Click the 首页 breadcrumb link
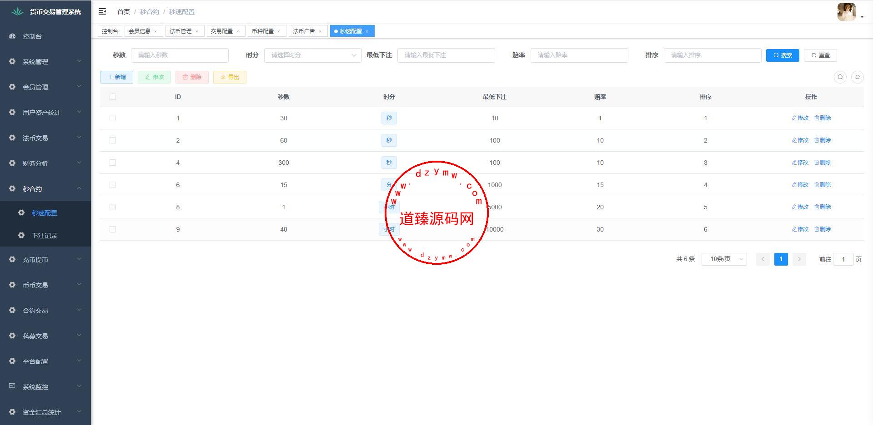 coord(123,12)
